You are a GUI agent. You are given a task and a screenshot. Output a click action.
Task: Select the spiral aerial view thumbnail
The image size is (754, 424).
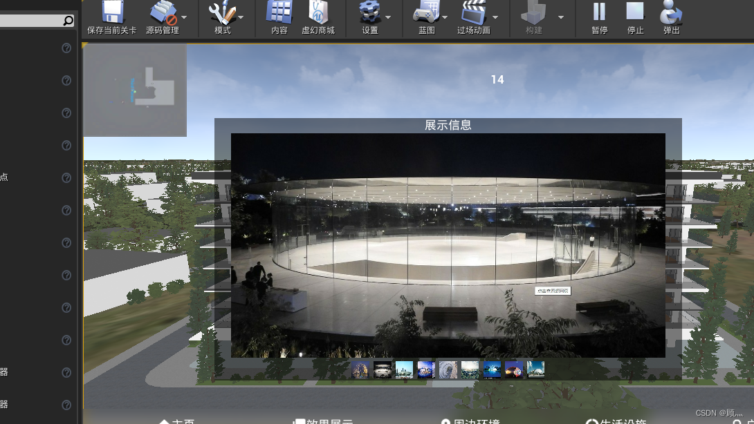(x=448, y=369)
